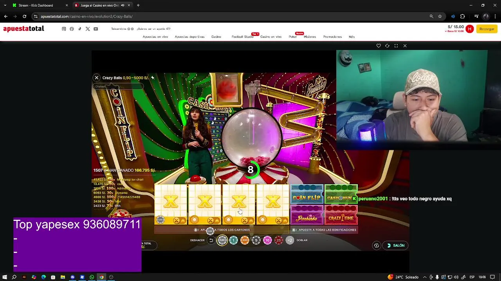This screenshot has height=281, width=501.
Task: Open apuestatotal Instagram icon
Action: coord(64,29)
